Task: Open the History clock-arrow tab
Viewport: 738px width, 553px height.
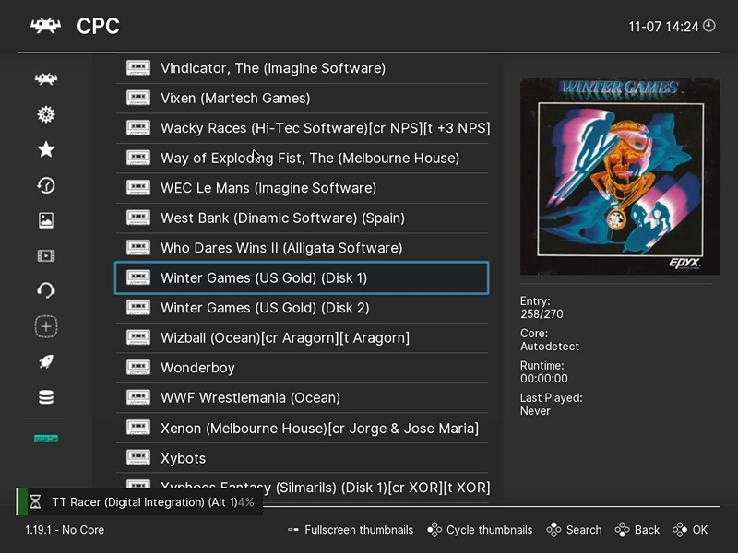Action: point(46,185)
